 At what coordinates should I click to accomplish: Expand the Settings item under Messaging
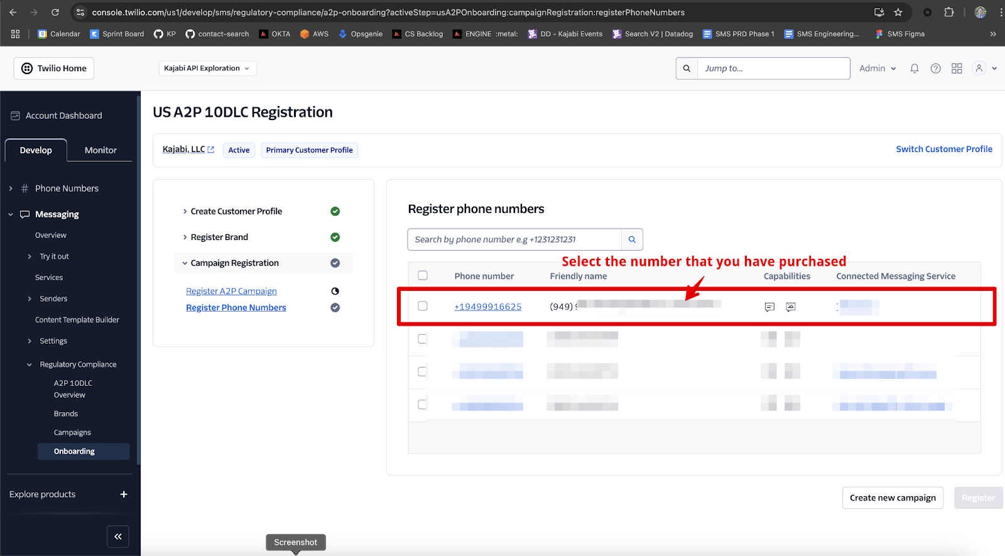pos(30,341)
